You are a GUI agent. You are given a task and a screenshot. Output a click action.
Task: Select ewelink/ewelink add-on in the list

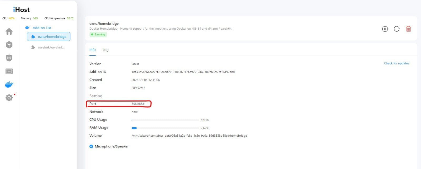tap(49, 47)
